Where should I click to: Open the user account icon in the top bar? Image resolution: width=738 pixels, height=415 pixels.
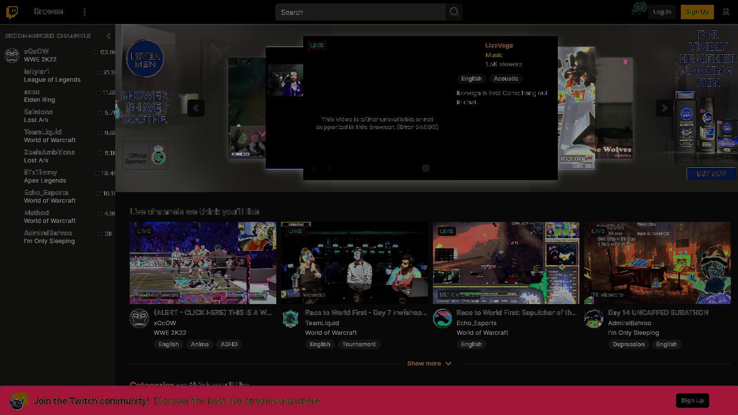[726, 12]
